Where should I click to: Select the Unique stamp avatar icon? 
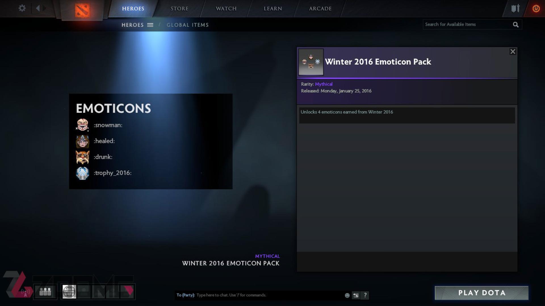pos(69,292)
